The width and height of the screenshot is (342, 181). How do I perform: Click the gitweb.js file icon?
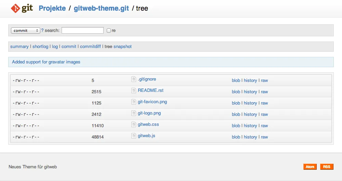pos(134,136)
